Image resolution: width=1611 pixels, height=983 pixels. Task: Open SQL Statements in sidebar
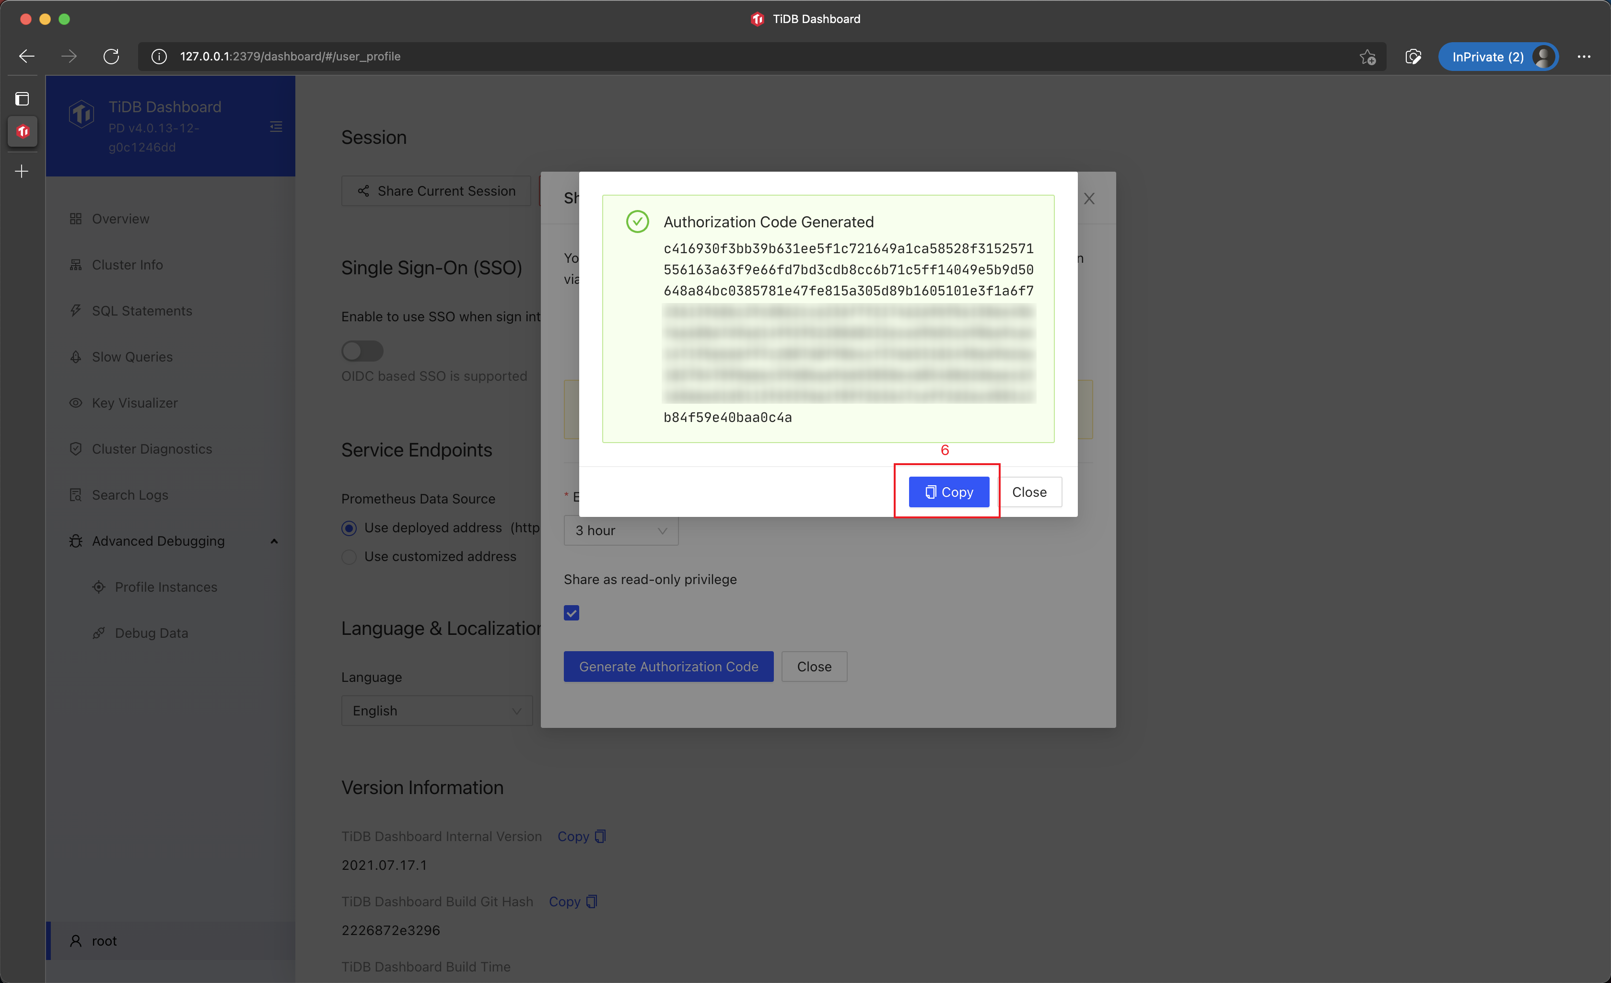170,311
